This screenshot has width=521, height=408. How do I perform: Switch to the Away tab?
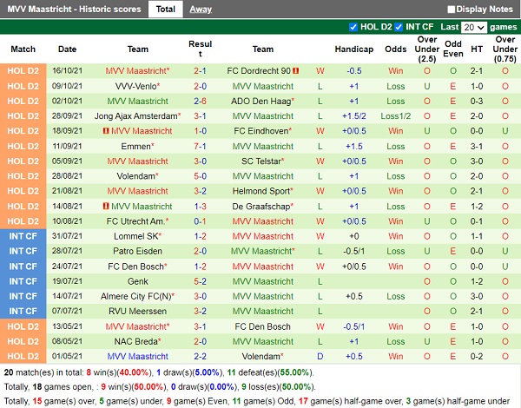coord(201,10)
